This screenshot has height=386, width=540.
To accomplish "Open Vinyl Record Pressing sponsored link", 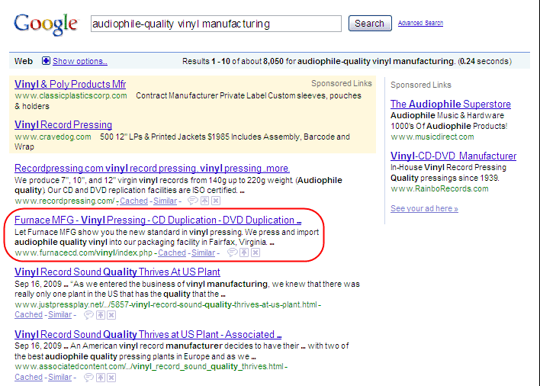I will [63, 124].
